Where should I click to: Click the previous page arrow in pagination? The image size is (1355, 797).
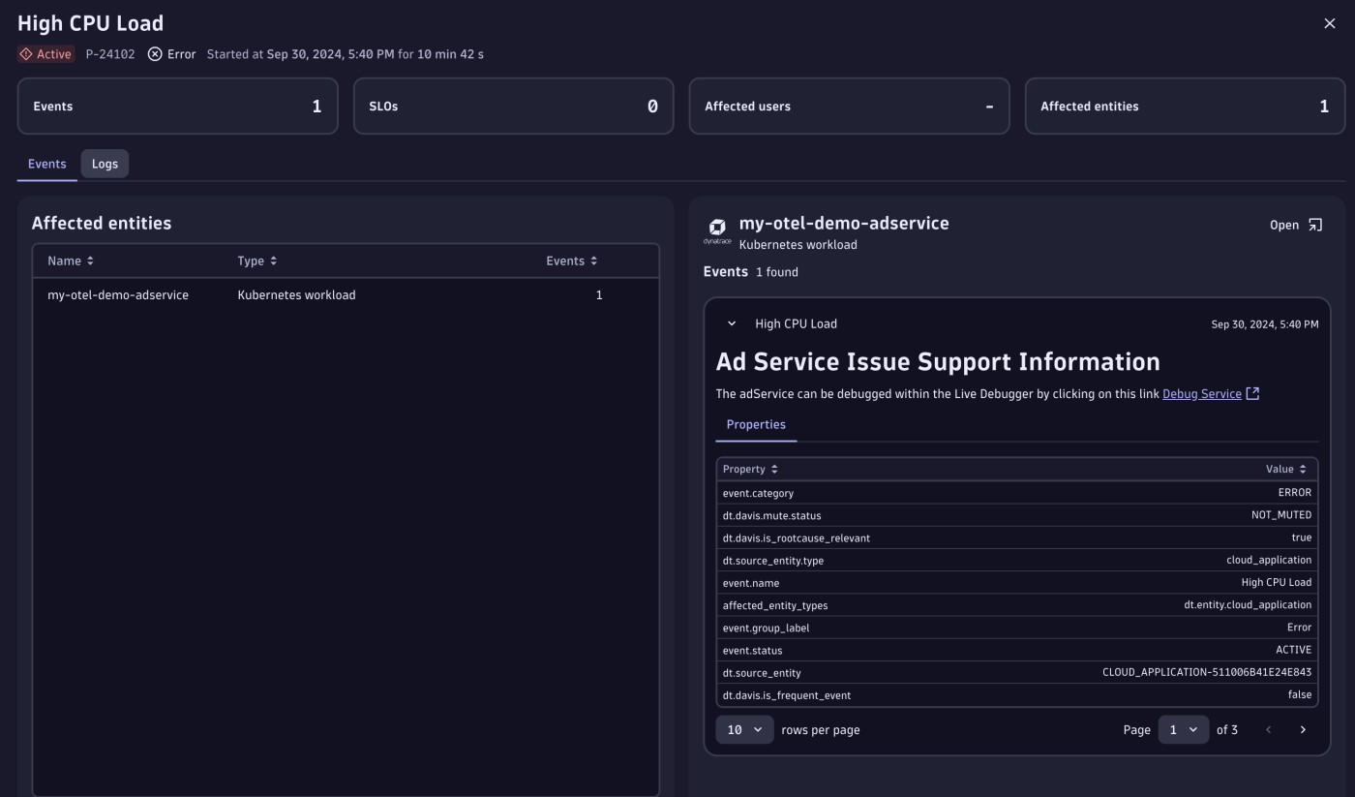[x=1268, y=729]
